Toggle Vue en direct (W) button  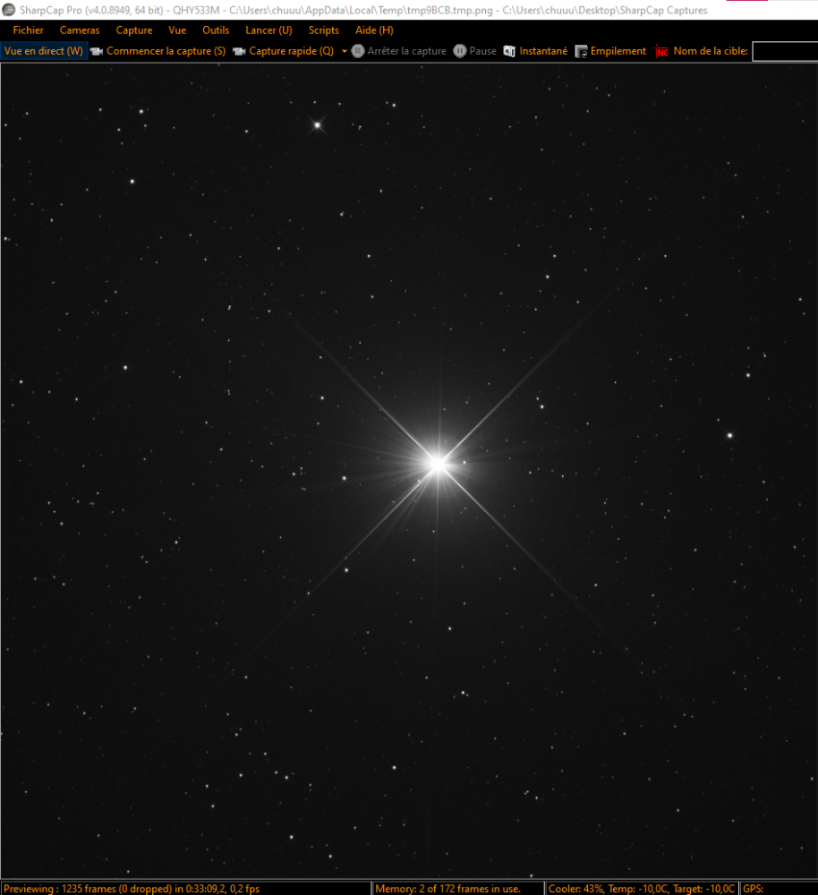point(44,51)
